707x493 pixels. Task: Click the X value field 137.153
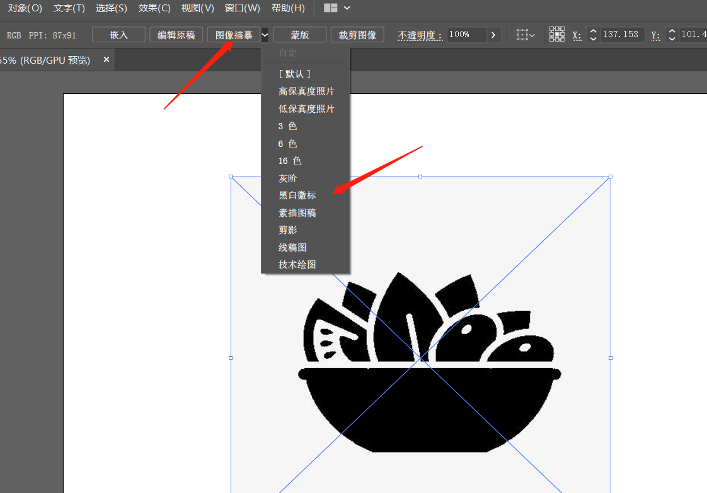click(x=622, y=35)
